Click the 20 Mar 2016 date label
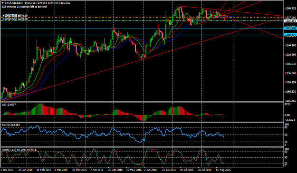 pyautogui.click(x=79, y=170)
